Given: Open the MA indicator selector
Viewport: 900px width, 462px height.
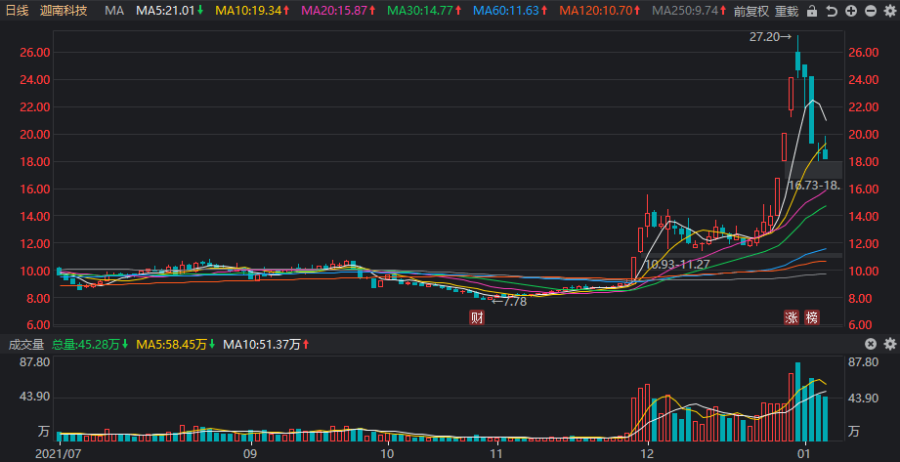Looking at the screenshot, I should [115, 11].
